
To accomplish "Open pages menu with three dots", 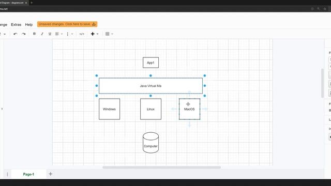I will (7, 174).
